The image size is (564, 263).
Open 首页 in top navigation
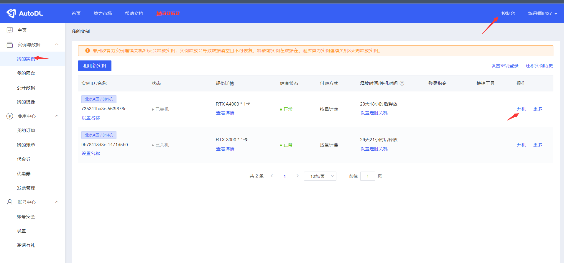[76, 14]
